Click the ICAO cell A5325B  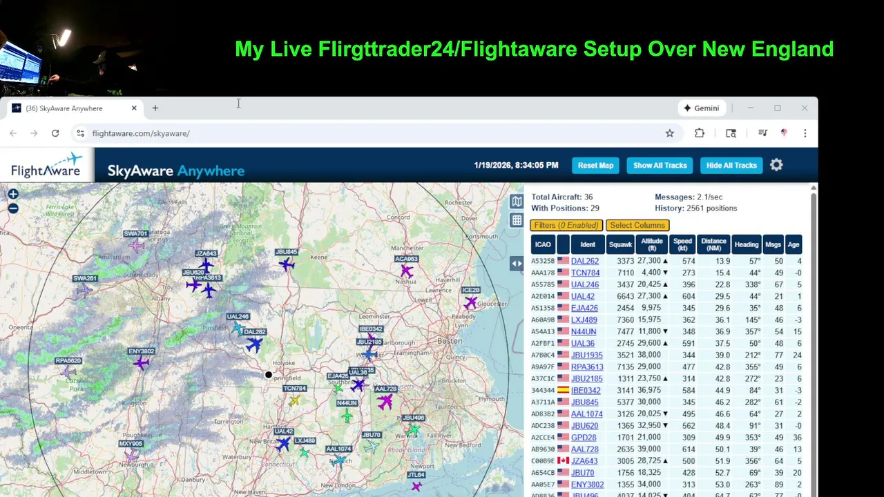(543, 261)
